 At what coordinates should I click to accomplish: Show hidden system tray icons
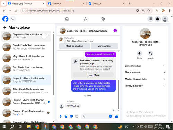coord(134,127)
